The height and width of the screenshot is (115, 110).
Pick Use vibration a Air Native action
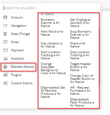tap(52, 45)
